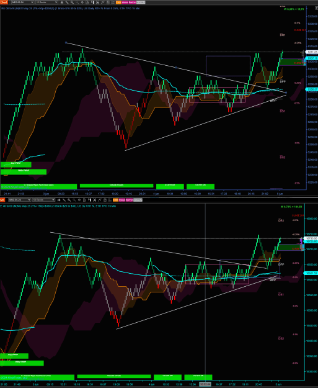
Task: Select crosshair cursor icon in bottom chart toolbar
Action: click(x=79, y=200)
